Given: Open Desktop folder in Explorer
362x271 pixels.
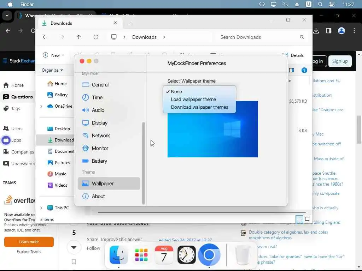Looking at the screenshot, I should click(x=59, y=128).
